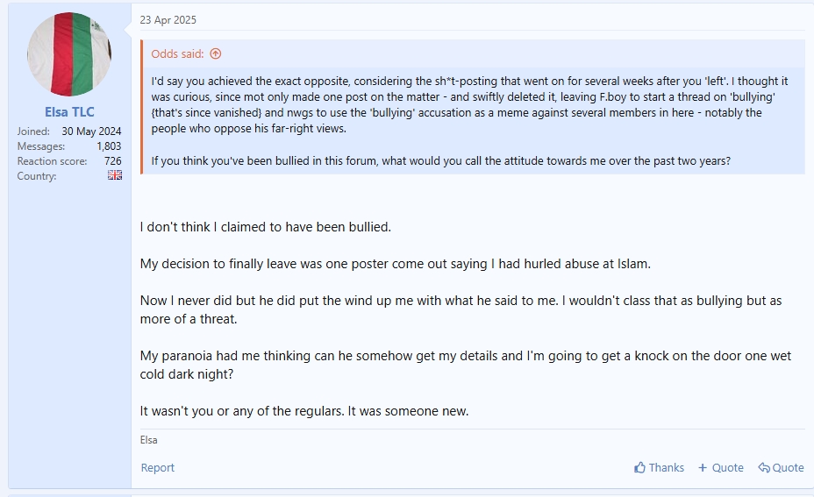Click the line "I don't think I claimed..."
The height and width of the screenshot is (497, 814).
point(266,226)
